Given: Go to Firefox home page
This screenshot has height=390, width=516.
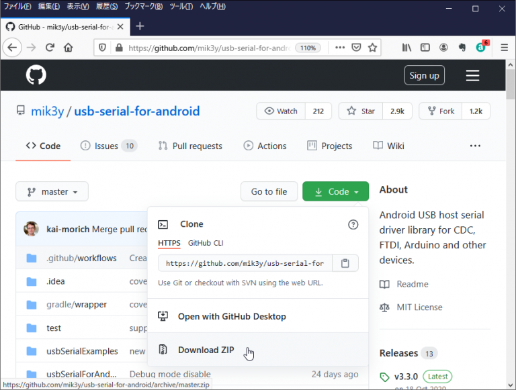Looking at the screenshot, I should point(69,48).
